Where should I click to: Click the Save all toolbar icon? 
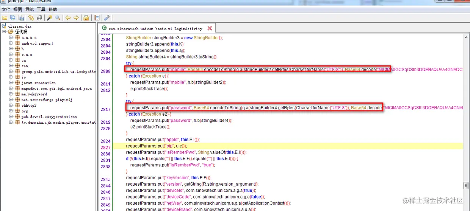[x=13, y=18]
